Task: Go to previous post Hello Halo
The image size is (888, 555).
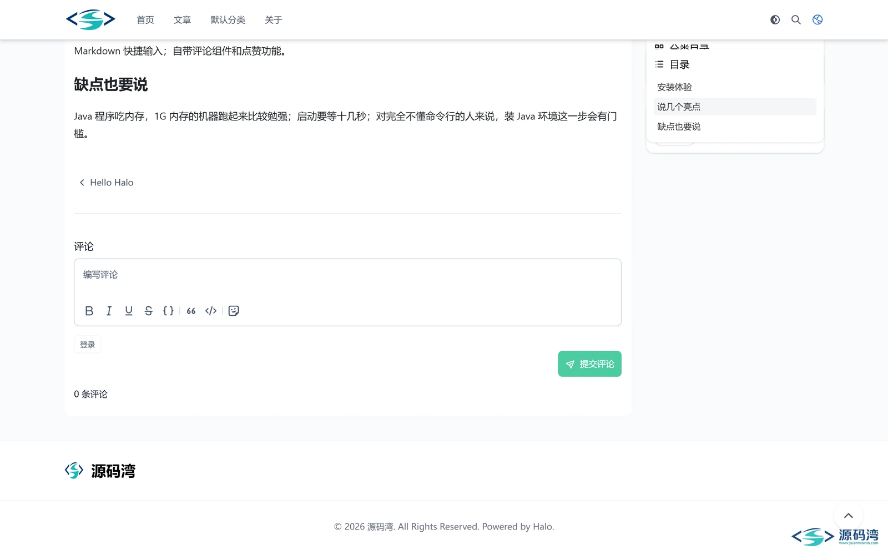Action: coord(106,183)
